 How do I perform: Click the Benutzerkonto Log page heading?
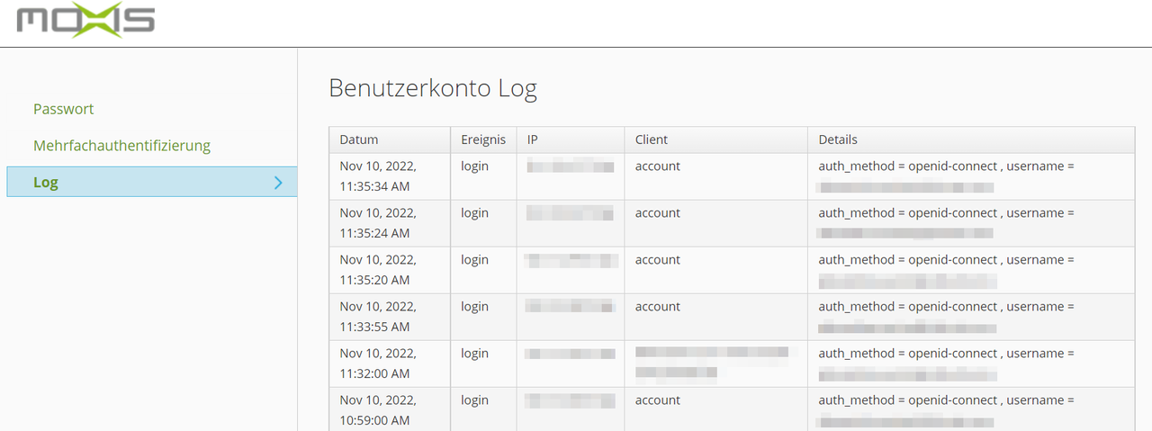(x=432, y=88)
